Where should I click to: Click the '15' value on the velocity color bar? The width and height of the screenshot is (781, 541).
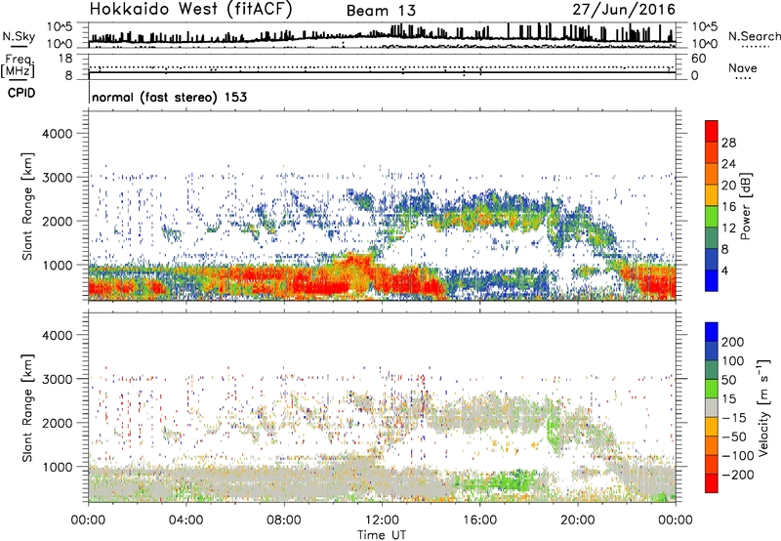tap(728, 399)
